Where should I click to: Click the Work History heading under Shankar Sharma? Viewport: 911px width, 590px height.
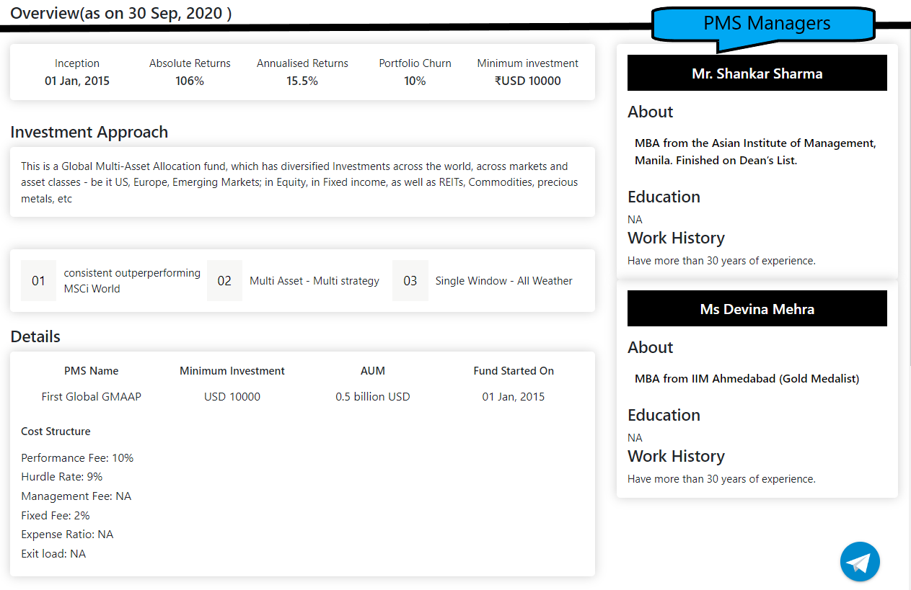point(676,238)
